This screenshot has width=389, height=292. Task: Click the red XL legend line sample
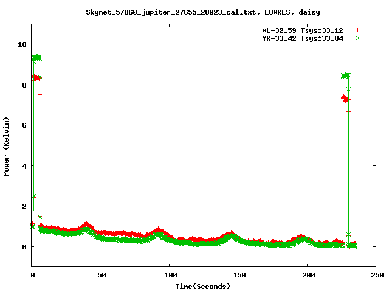click(357, 30)
